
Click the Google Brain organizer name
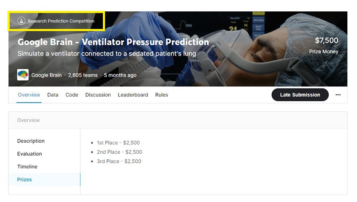click(x=46, y=75)
